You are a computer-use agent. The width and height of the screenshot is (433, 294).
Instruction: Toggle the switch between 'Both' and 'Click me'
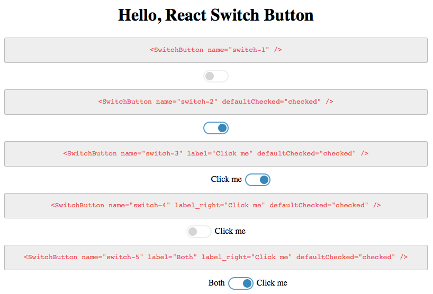click(241, 283)
